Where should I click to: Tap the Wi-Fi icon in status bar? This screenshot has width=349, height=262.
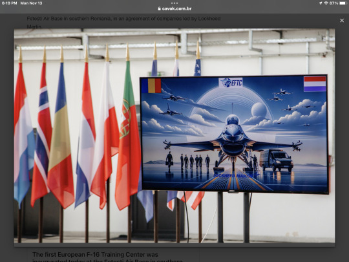coord(326,3)
